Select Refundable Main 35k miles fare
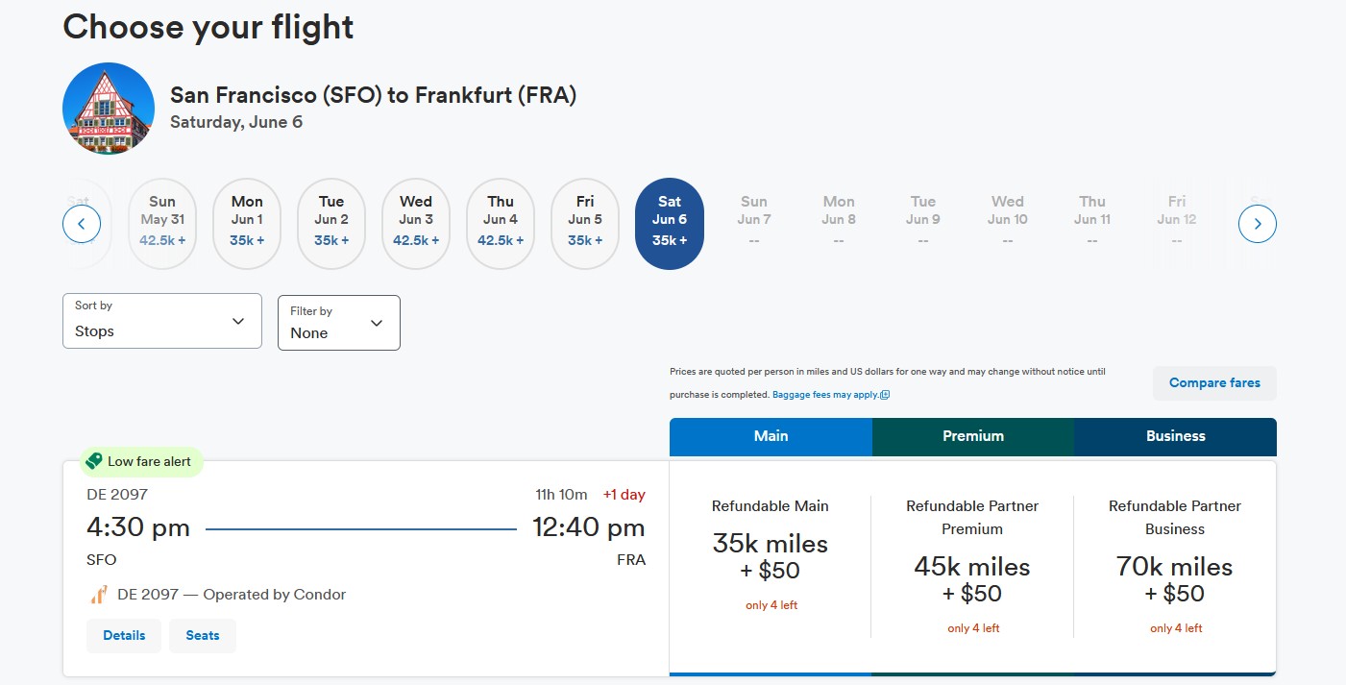 click(x=771, y=557)
